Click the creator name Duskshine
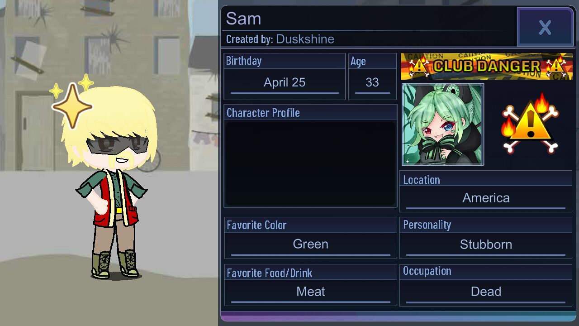 305,39
